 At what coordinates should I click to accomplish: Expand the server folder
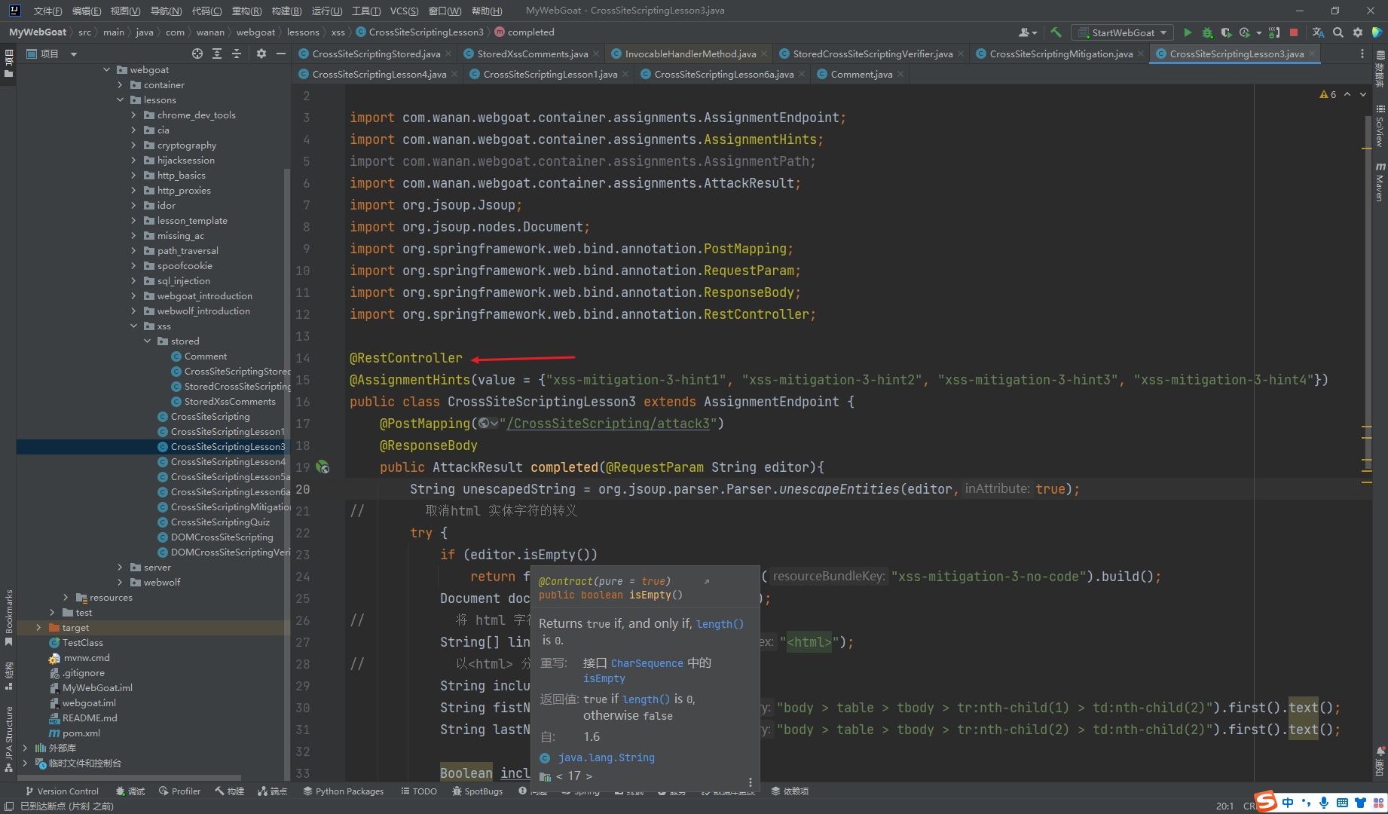pyautogui.click(x=120, y=567)
